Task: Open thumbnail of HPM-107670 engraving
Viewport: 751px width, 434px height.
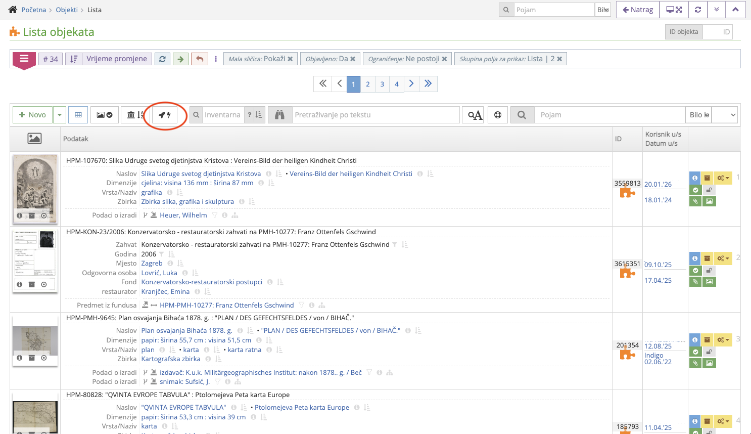Action: [35, 189]
